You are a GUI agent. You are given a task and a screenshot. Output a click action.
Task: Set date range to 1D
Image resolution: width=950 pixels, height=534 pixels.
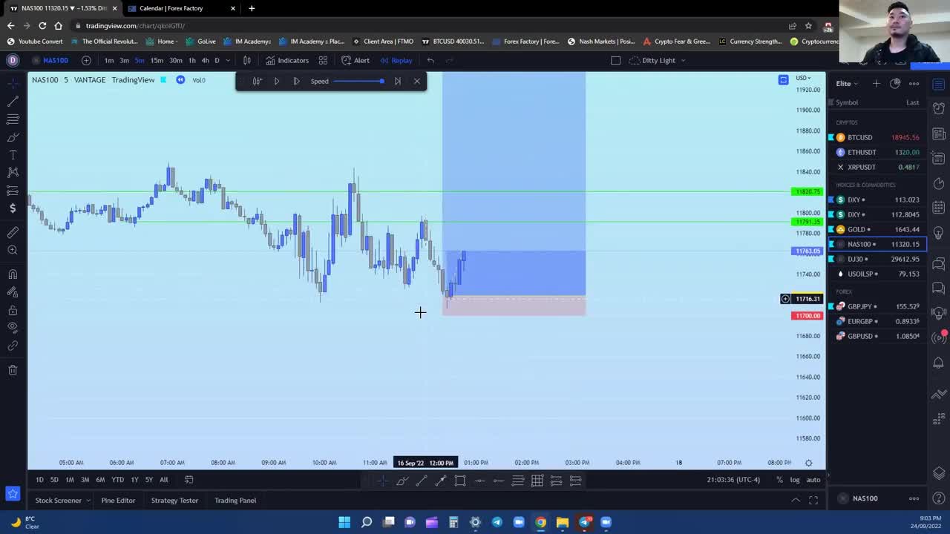click(39, 480)
